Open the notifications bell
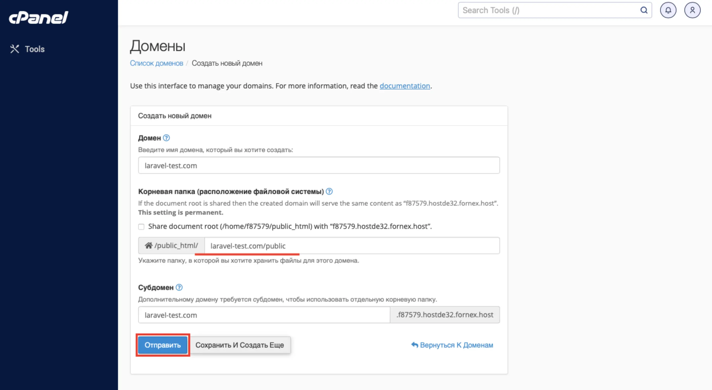The width and height of the screenshot is (712, 390). point(668,10)
